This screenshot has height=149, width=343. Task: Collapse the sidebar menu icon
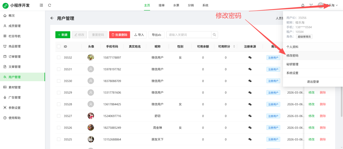41,5
